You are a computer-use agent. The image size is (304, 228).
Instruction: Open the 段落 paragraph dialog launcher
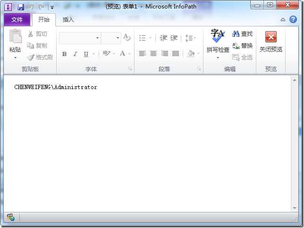[x=199, y=68]
